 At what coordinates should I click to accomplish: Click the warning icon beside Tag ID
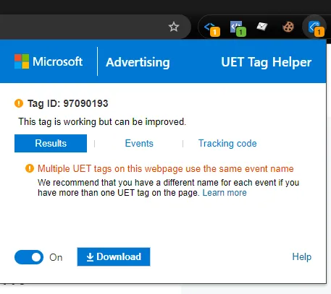point(19,103)
